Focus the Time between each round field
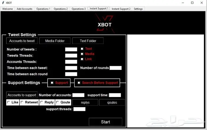The height and width of the screenshot is (130, 207). click(71, 74)
